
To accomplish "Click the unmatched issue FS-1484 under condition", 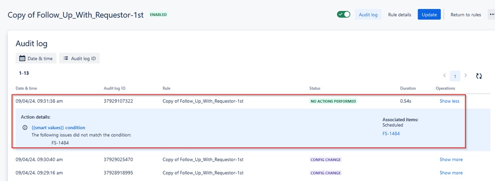I will click(x=60, y=143).
